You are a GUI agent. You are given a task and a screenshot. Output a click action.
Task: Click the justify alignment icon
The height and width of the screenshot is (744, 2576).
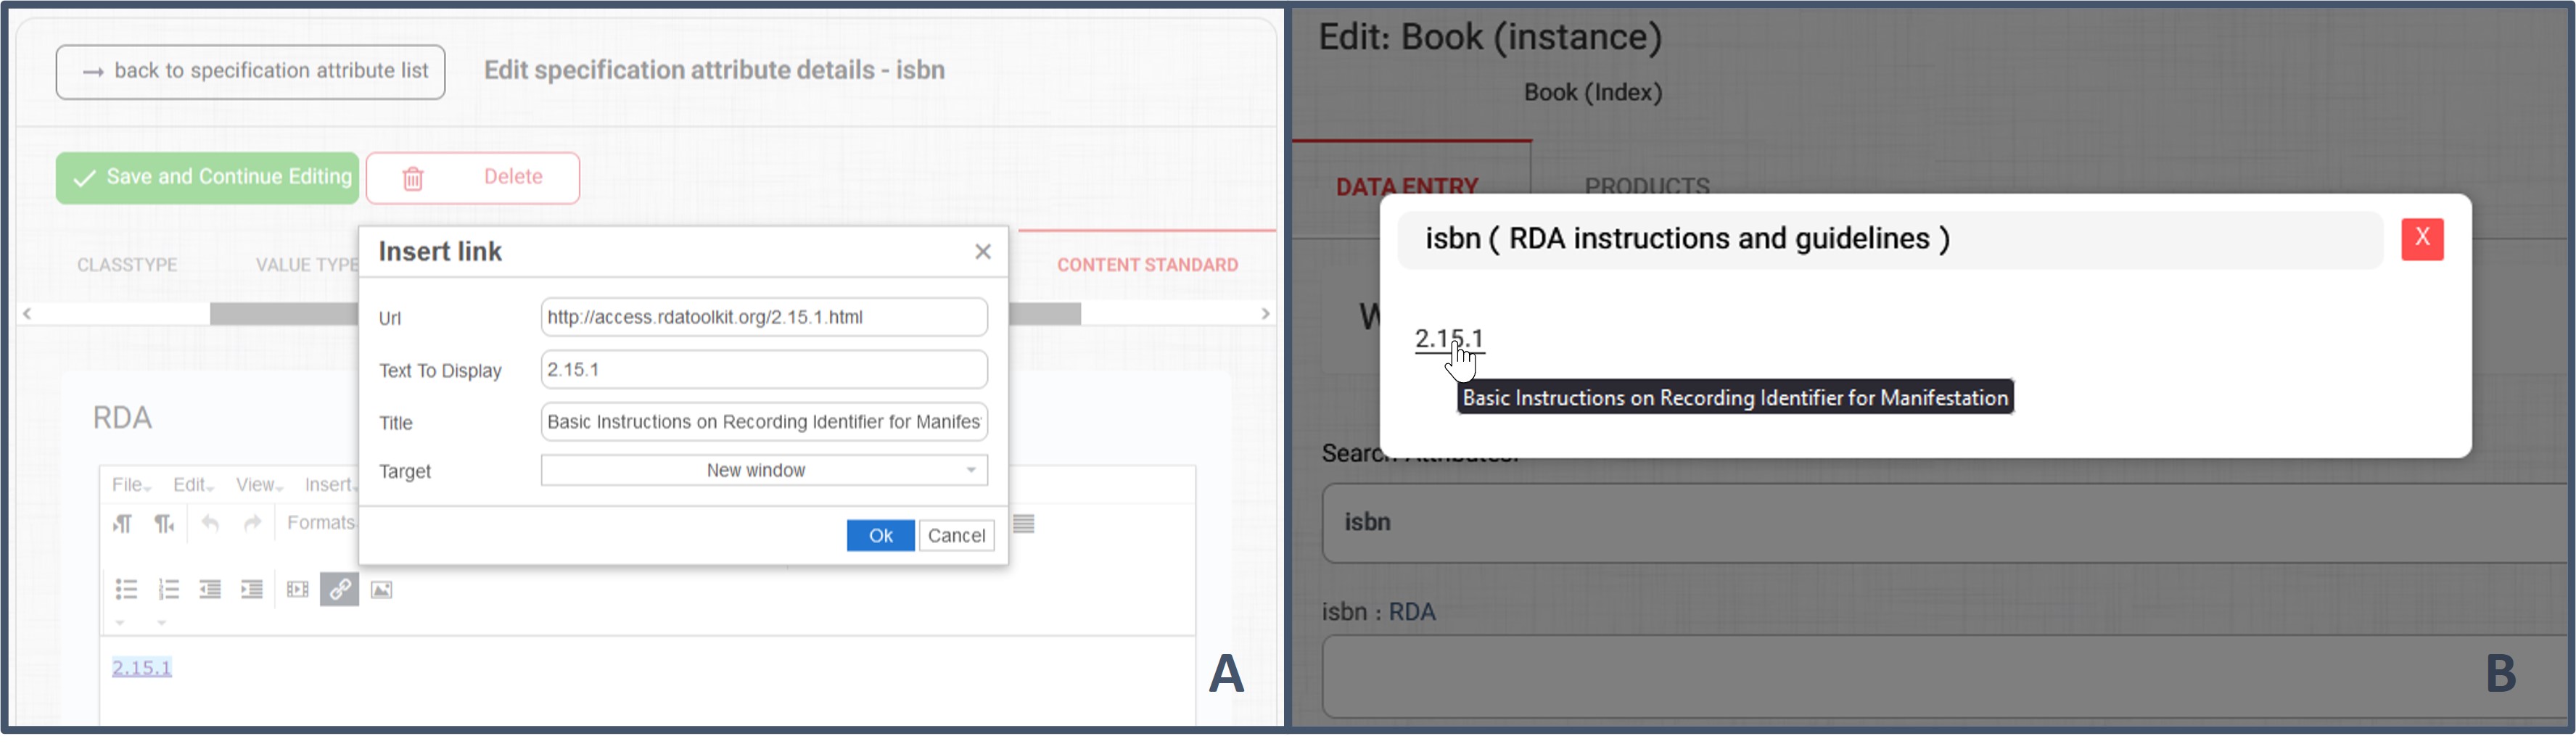pyautogui.click(x=1024, y=524)
